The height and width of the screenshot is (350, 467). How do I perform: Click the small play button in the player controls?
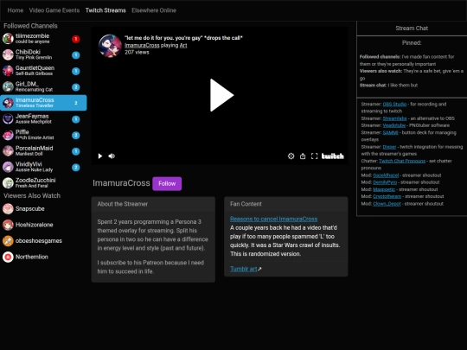(x=100, y=156)
